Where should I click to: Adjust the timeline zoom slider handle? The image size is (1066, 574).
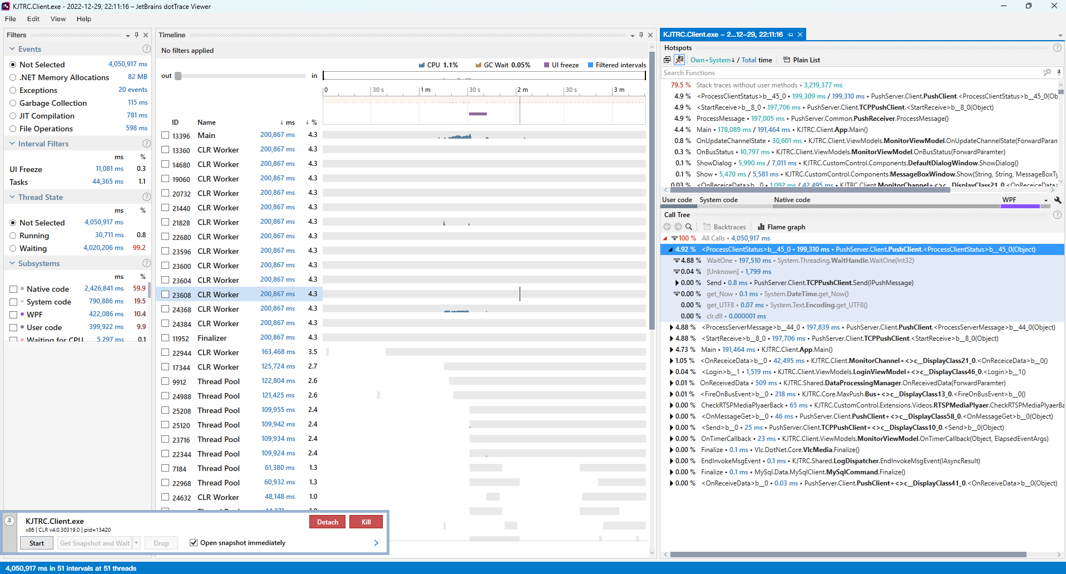pos(178,76)
